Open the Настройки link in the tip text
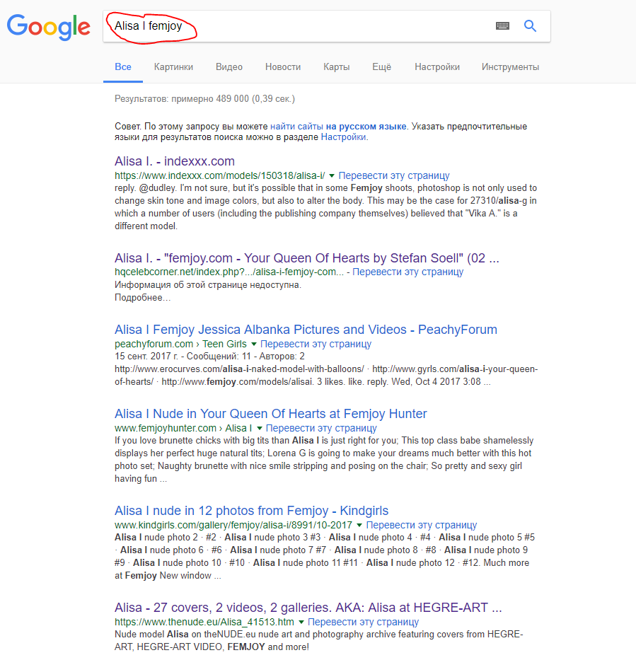Viewport: 636px width, 660px height. [343, 137]
